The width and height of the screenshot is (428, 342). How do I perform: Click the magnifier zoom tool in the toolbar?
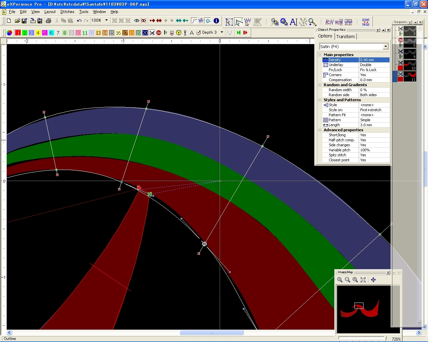[x=312, y=22]
